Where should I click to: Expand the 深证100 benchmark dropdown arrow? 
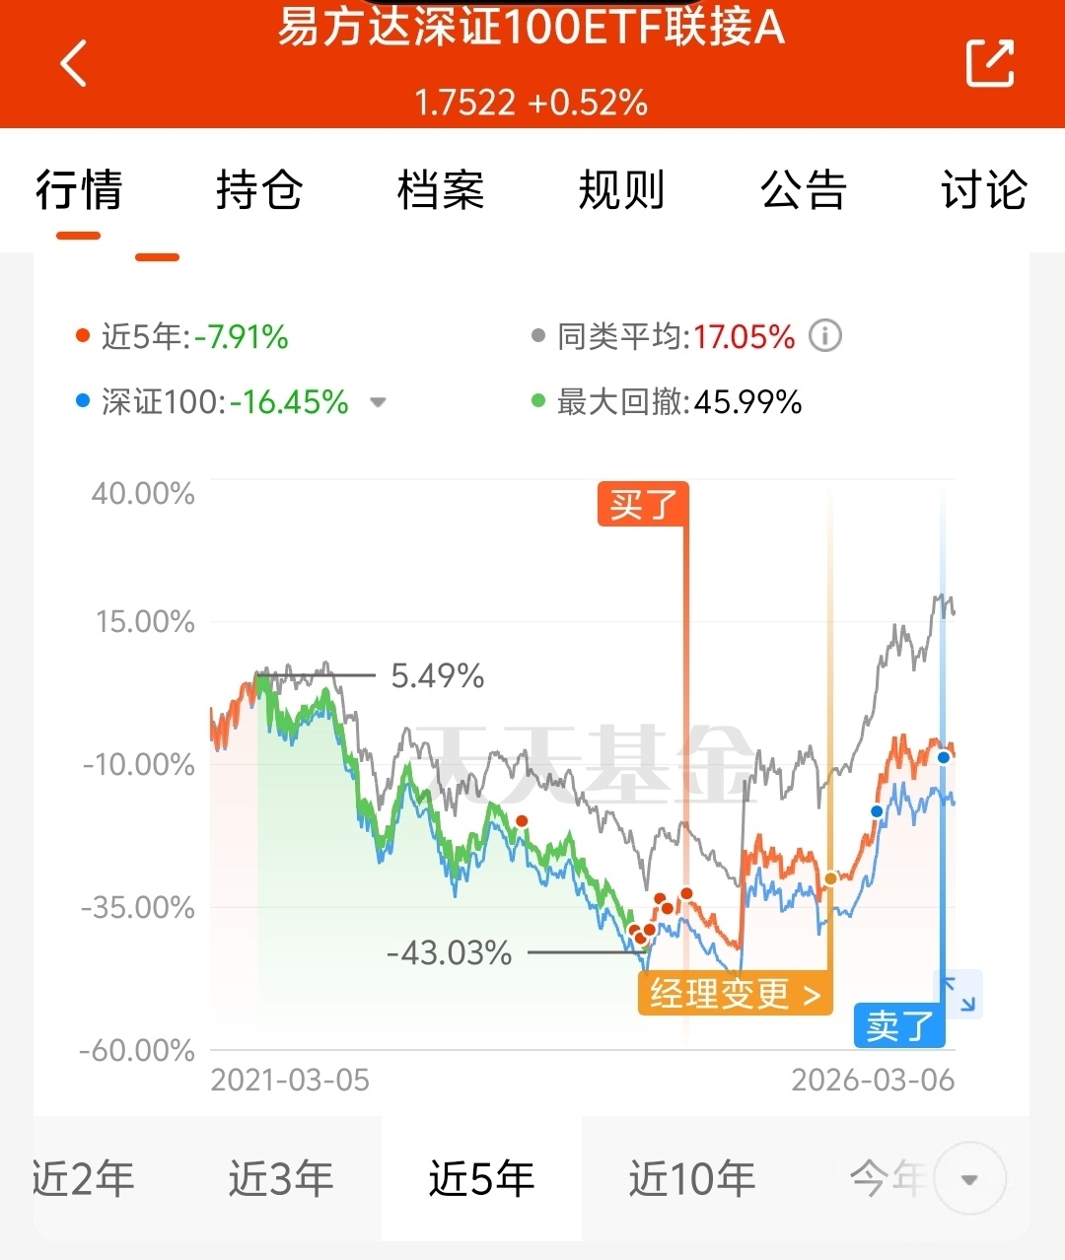tap(378, 402)
